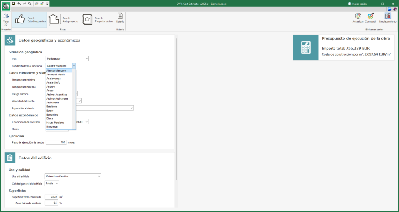Open search with the magnifier icon

point(30,4)
